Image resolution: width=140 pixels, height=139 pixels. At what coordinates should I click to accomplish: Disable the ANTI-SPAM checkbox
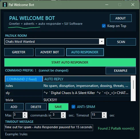[73, 107]
